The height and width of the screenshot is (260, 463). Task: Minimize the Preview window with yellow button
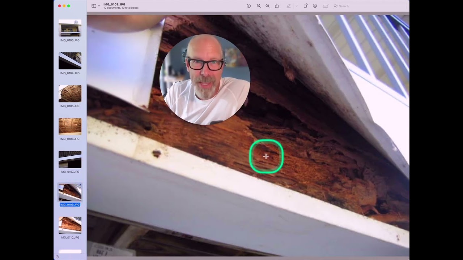coord(64,6)
